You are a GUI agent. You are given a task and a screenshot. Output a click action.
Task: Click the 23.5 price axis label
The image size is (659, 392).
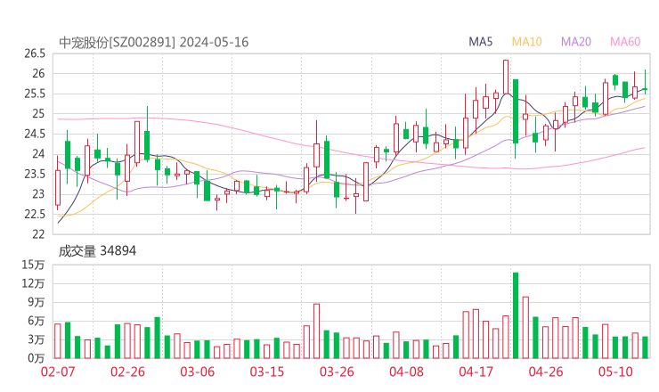[x=35, y=174]
